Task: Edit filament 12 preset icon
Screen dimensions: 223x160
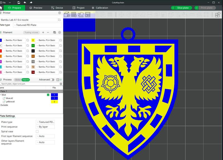Action: pos(61,67)
